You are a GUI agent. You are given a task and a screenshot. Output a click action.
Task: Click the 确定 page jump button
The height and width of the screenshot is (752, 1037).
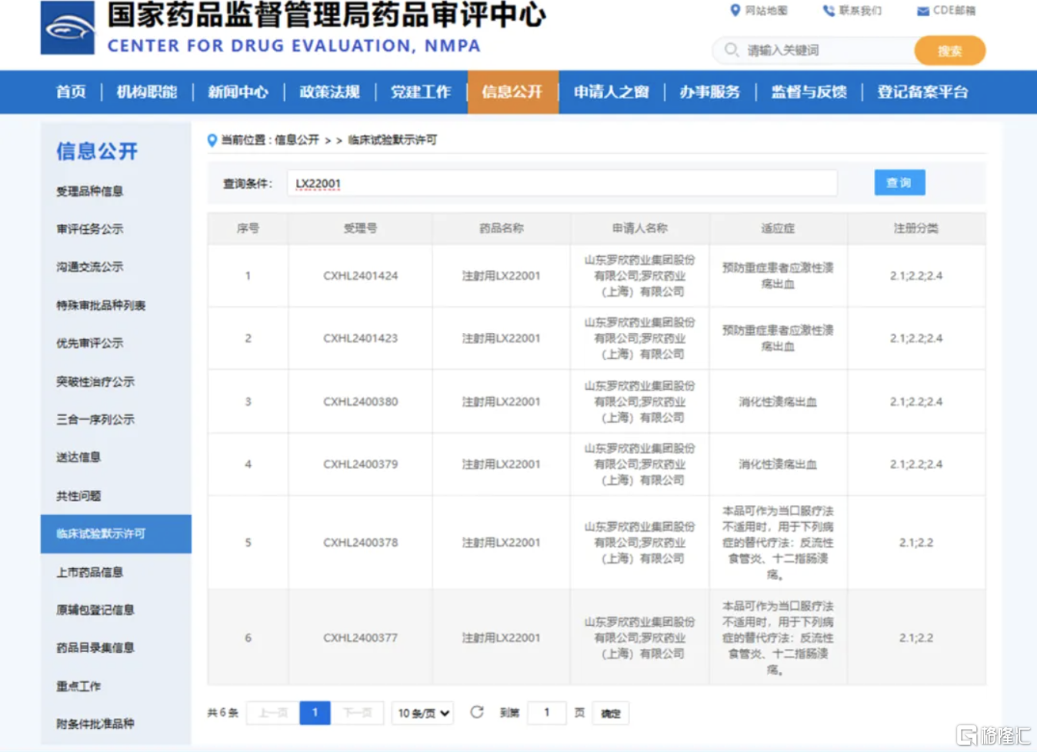(611, 713)
